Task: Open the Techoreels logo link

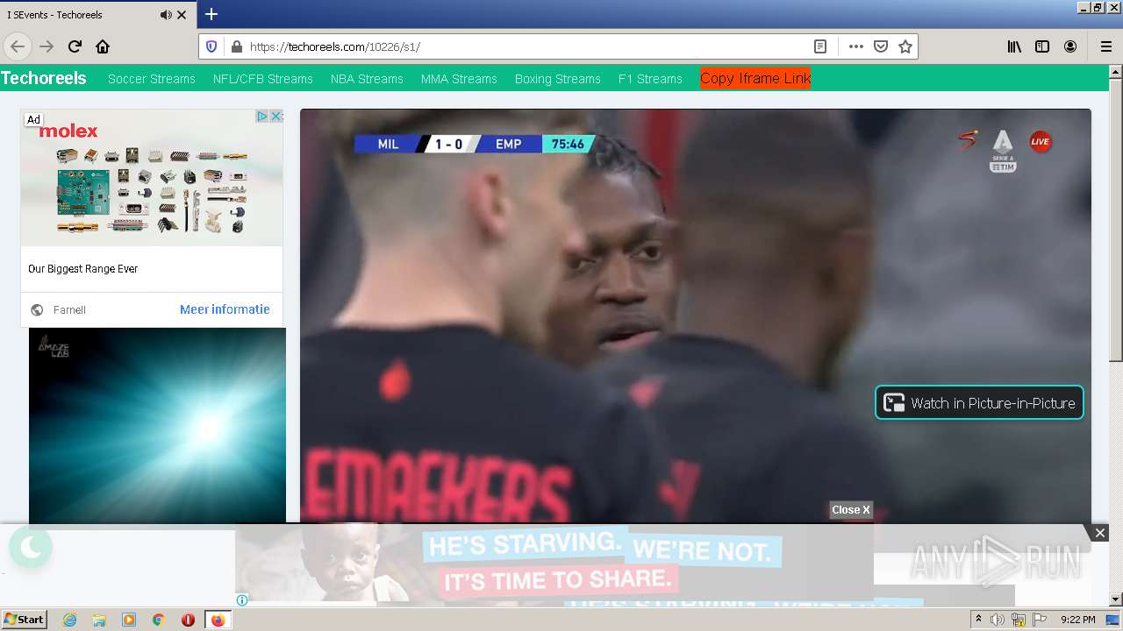Action: pyautogui.click(x=44, y=78)
